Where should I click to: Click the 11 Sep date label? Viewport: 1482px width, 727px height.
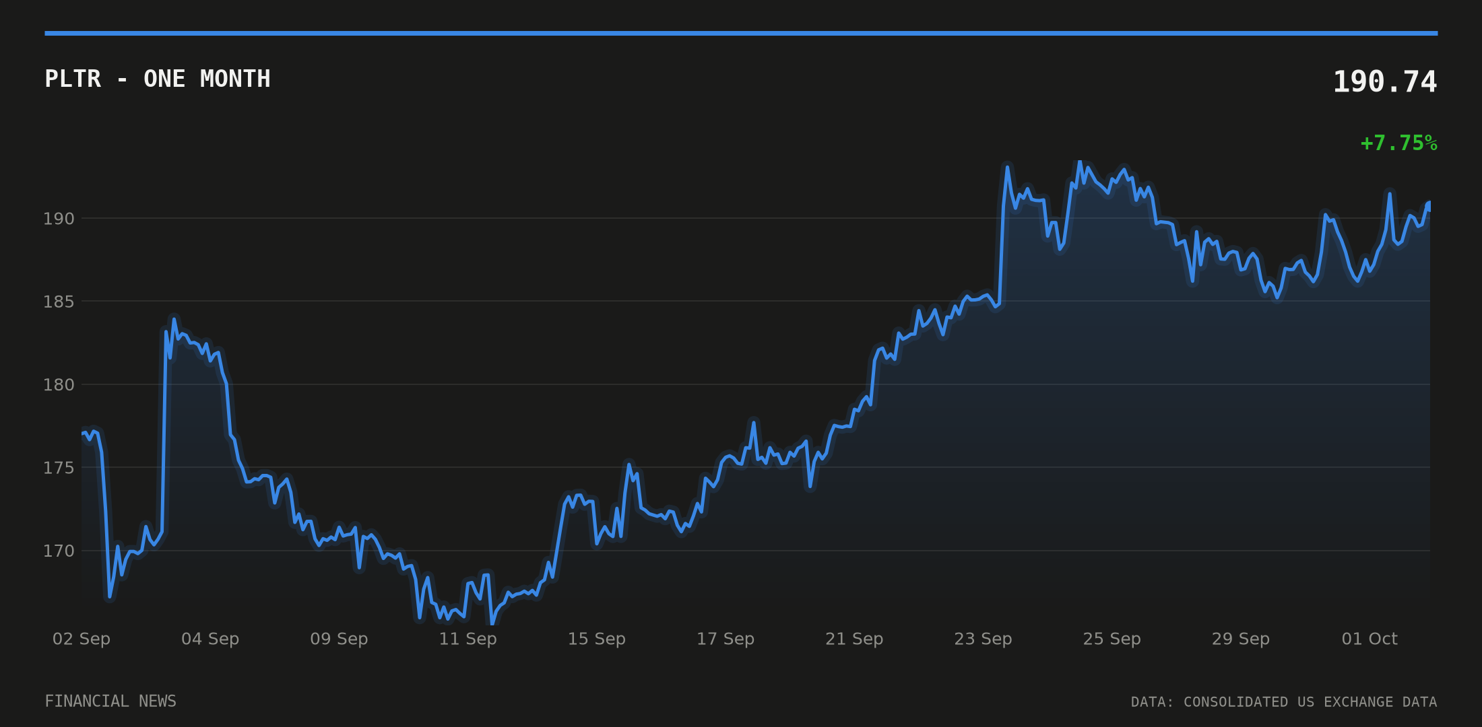[x=468, y=639]
